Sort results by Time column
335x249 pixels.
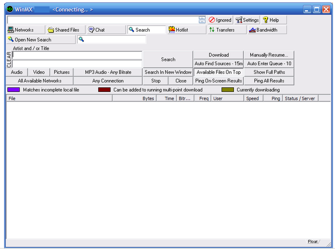pyautogui.click(x=166, y=98)
